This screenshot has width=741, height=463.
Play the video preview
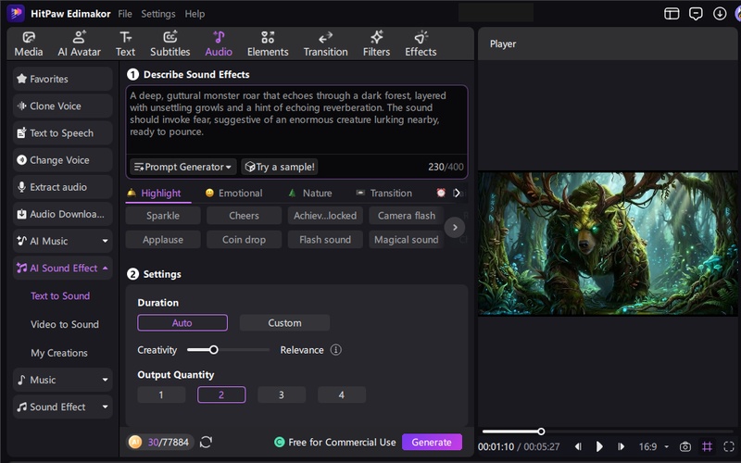coord(599,446)
